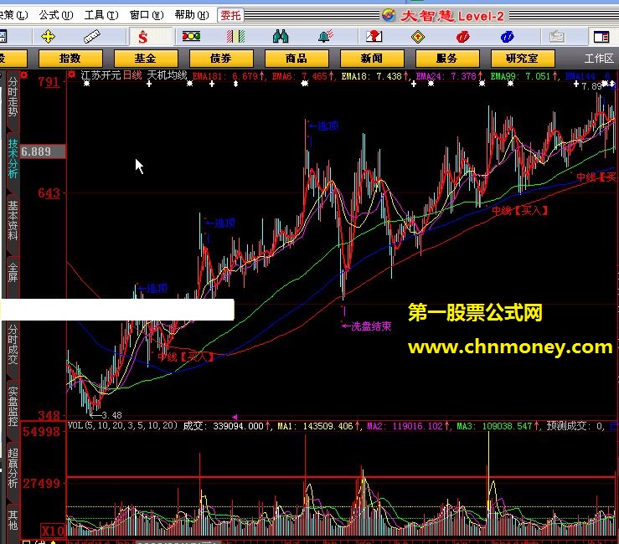Click the VOL(5,10,20,3,5,10,20) indicator label

[x=122, y=426]
